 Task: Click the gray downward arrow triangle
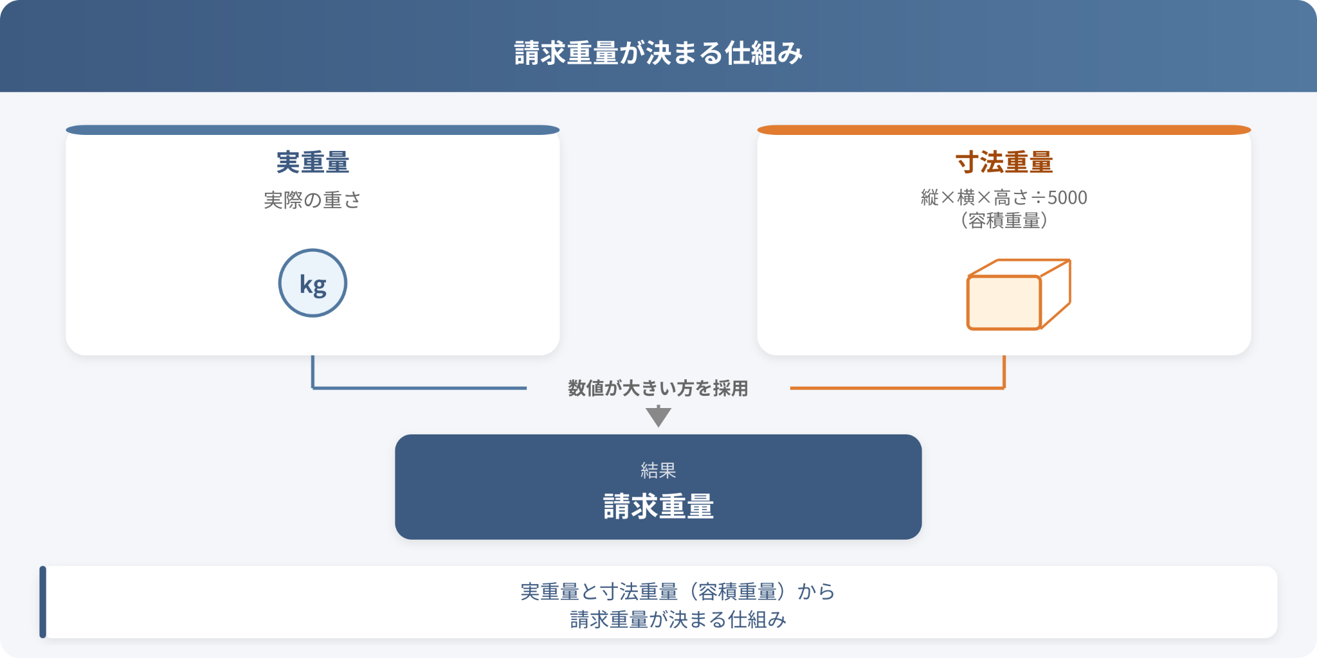coord(658,416)
